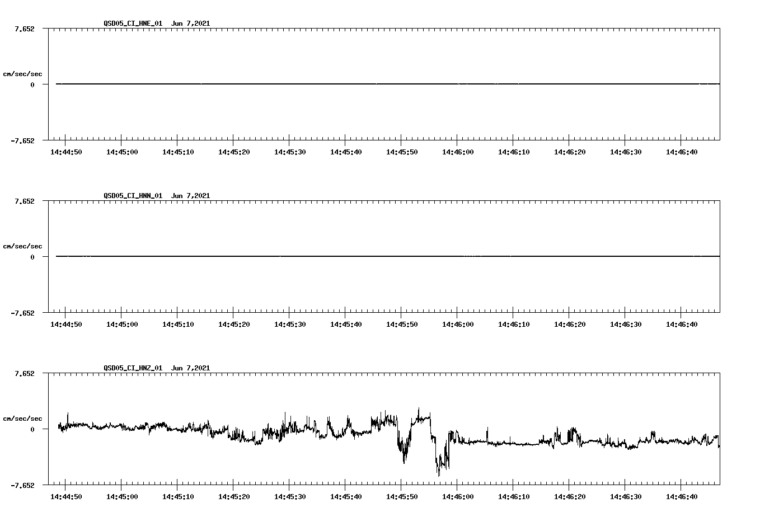Select the 7.652 upper limit on HNE plot

(25, 29)
